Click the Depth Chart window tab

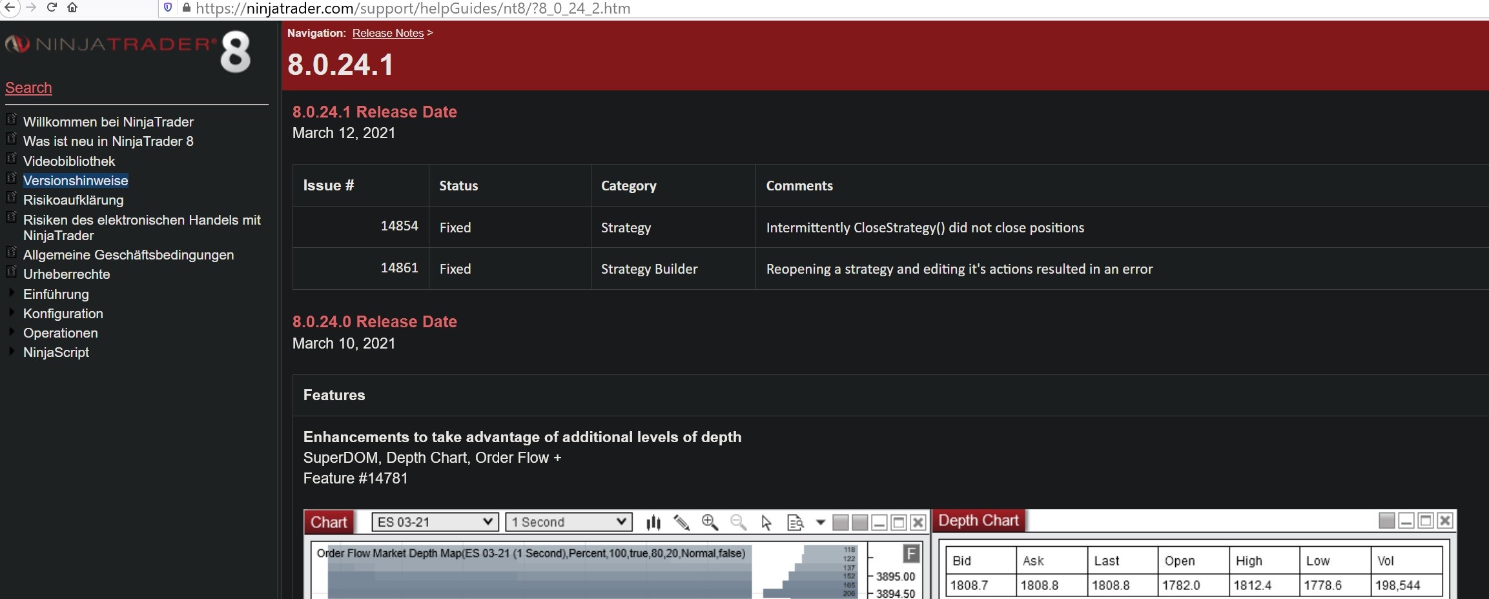[x=978, y=520]
